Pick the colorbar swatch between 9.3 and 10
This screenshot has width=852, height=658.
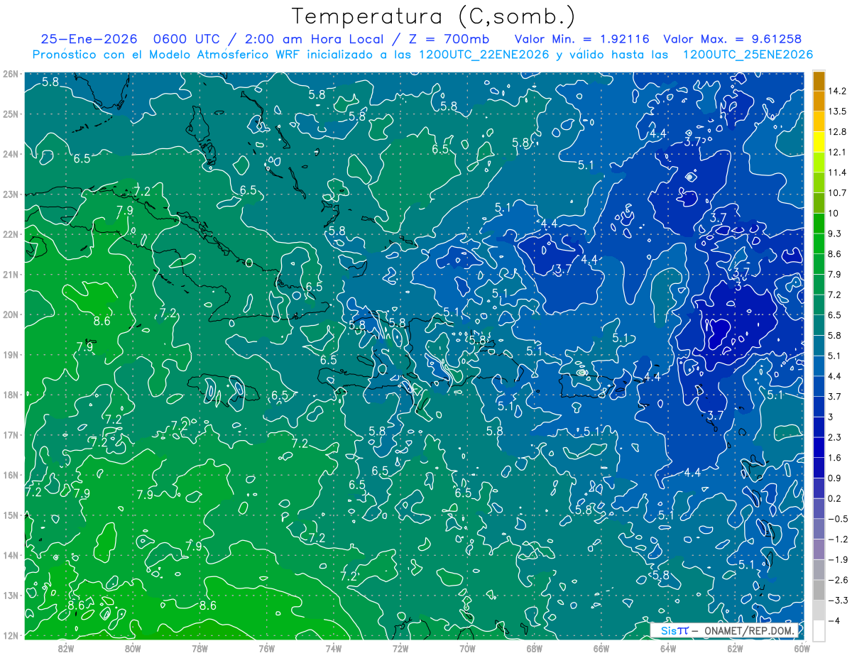point(819,224)
